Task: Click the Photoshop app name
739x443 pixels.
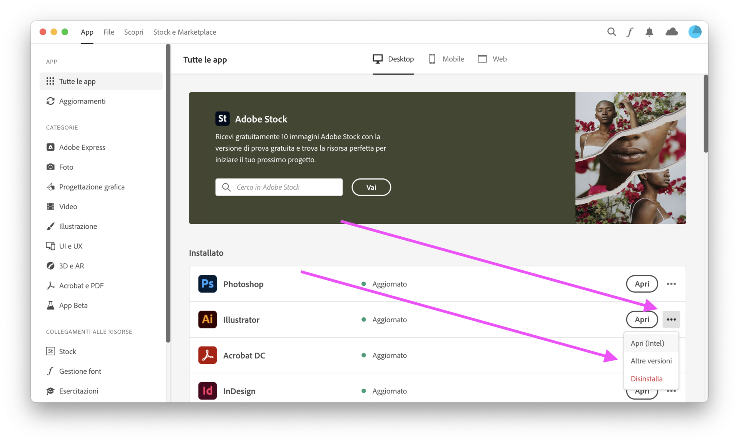Action: [x=243, y=284]
